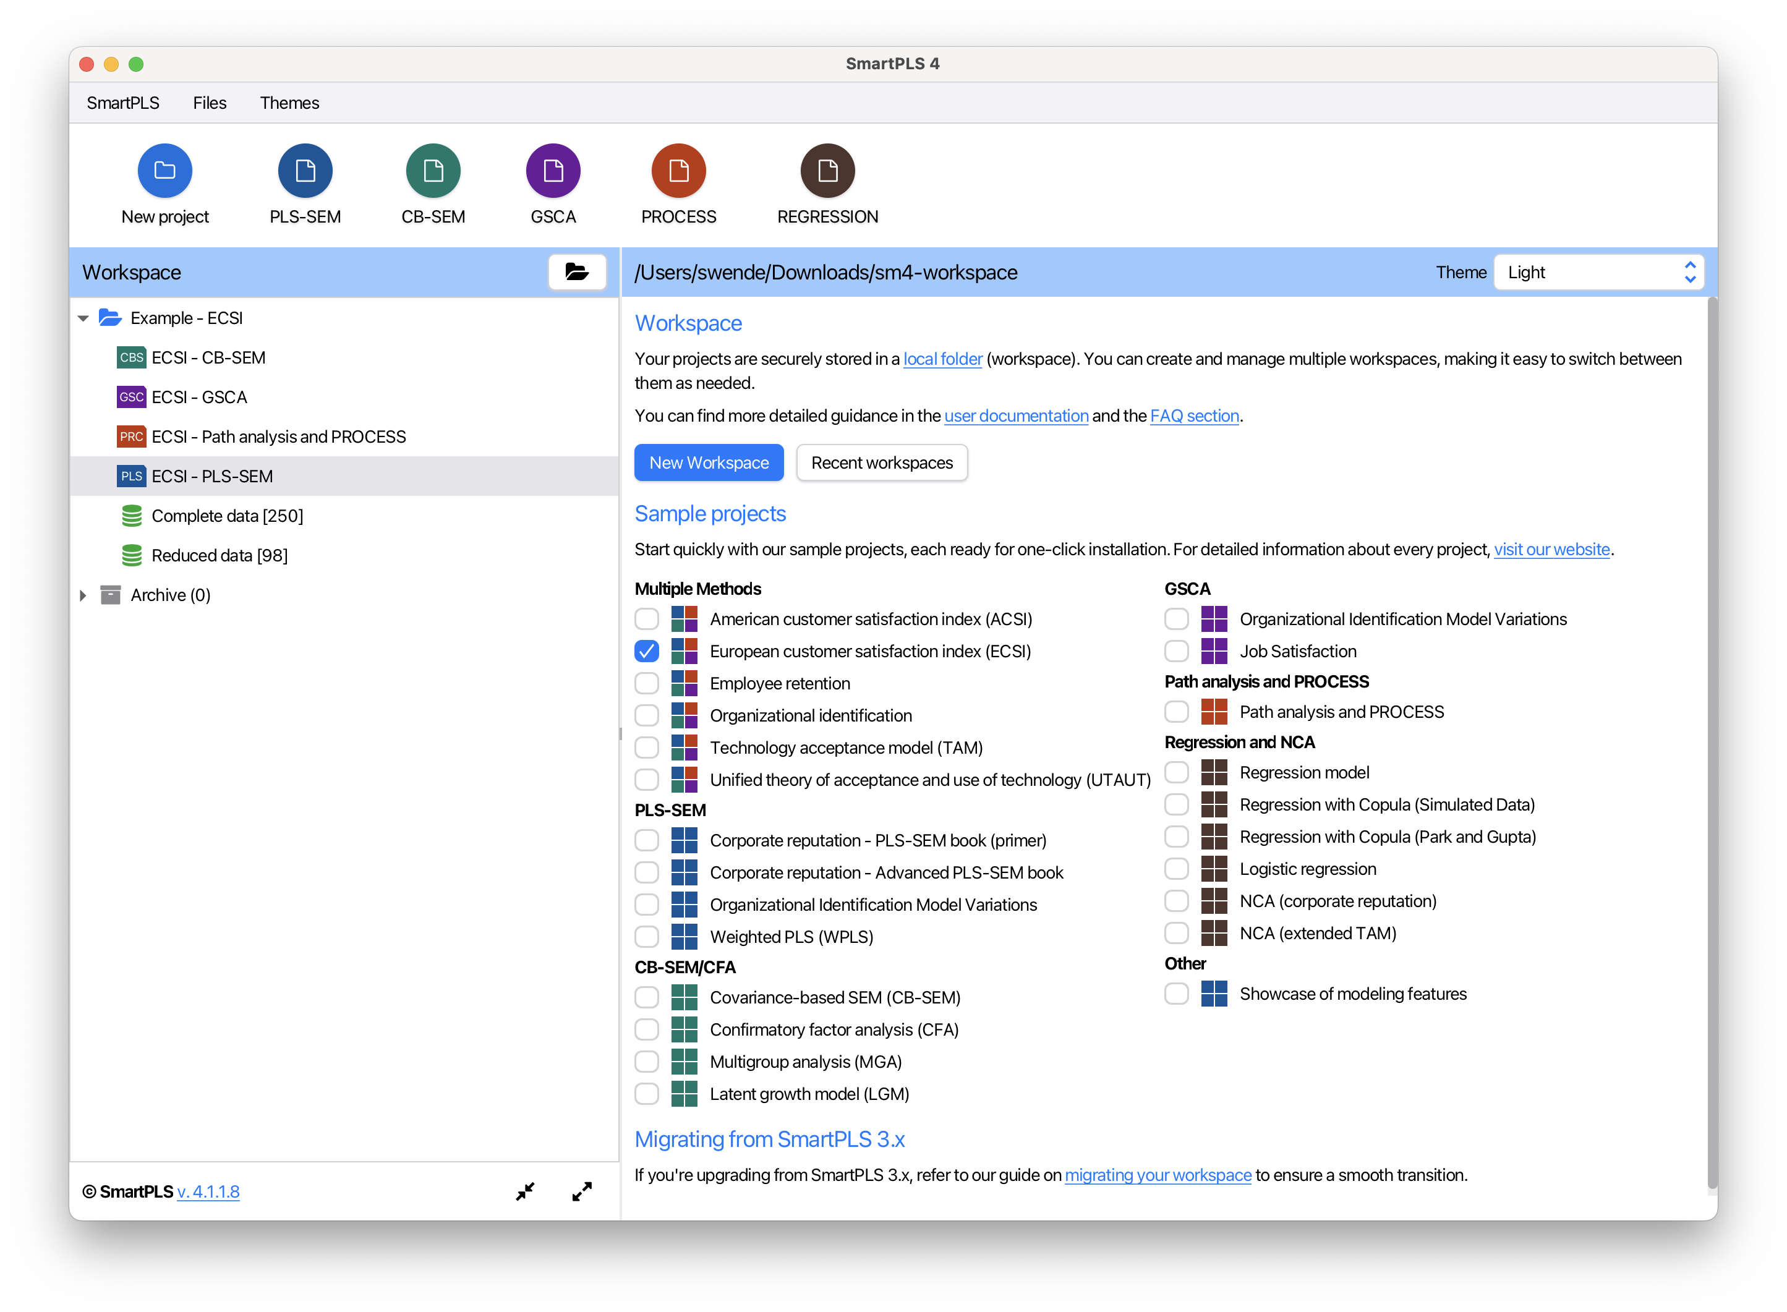
Task: Click the New Workspace button
Action: click(709, 462)
